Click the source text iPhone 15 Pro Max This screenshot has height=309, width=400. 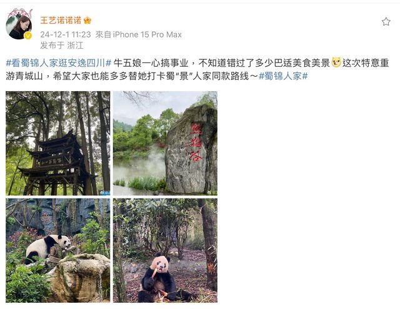pos(147,34)
